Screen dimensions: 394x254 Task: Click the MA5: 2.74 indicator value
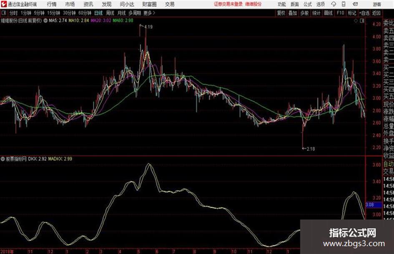tap(58, 20)
